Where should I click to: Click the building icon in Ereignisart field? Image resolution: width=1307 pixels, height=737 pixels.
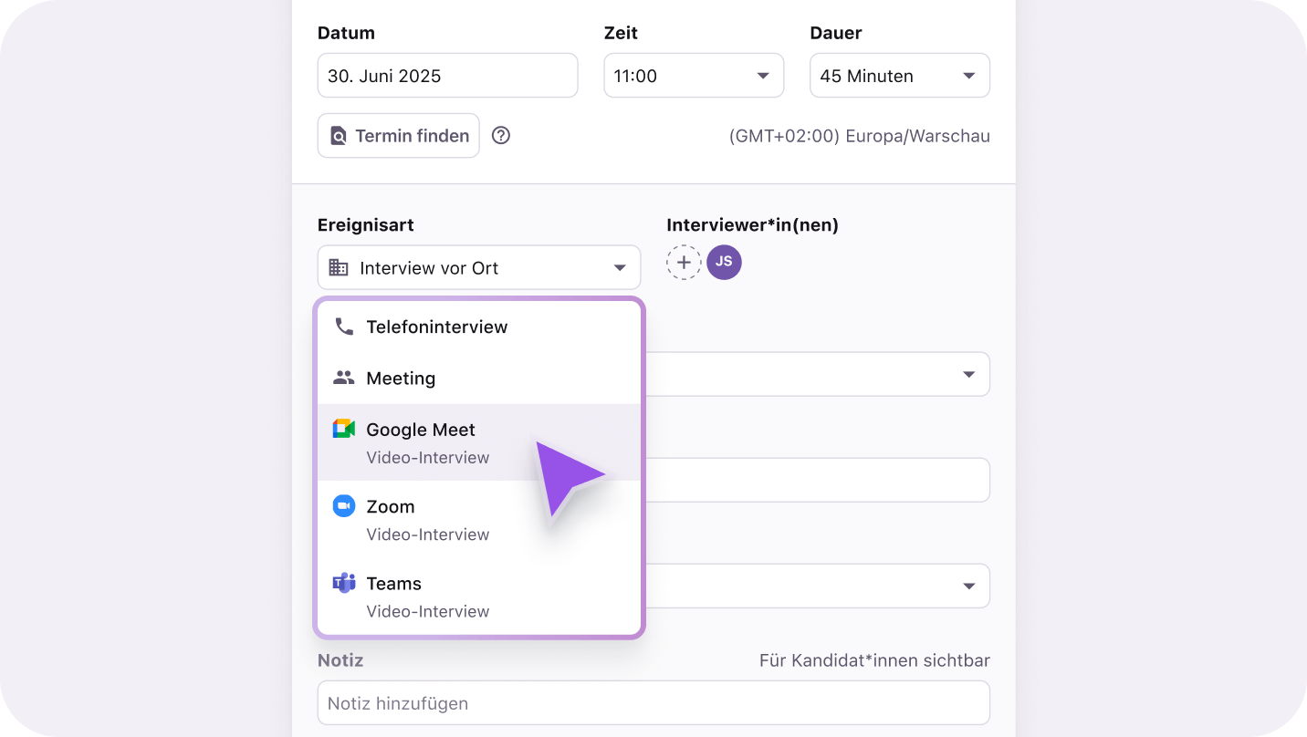pos(339,268)
